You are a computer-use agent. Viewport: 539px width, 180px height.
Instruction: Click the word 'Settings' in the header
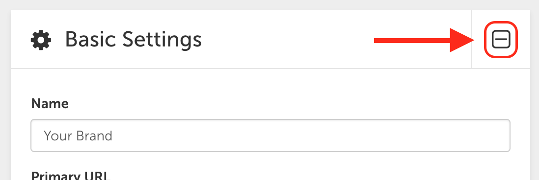click(162, 41)
